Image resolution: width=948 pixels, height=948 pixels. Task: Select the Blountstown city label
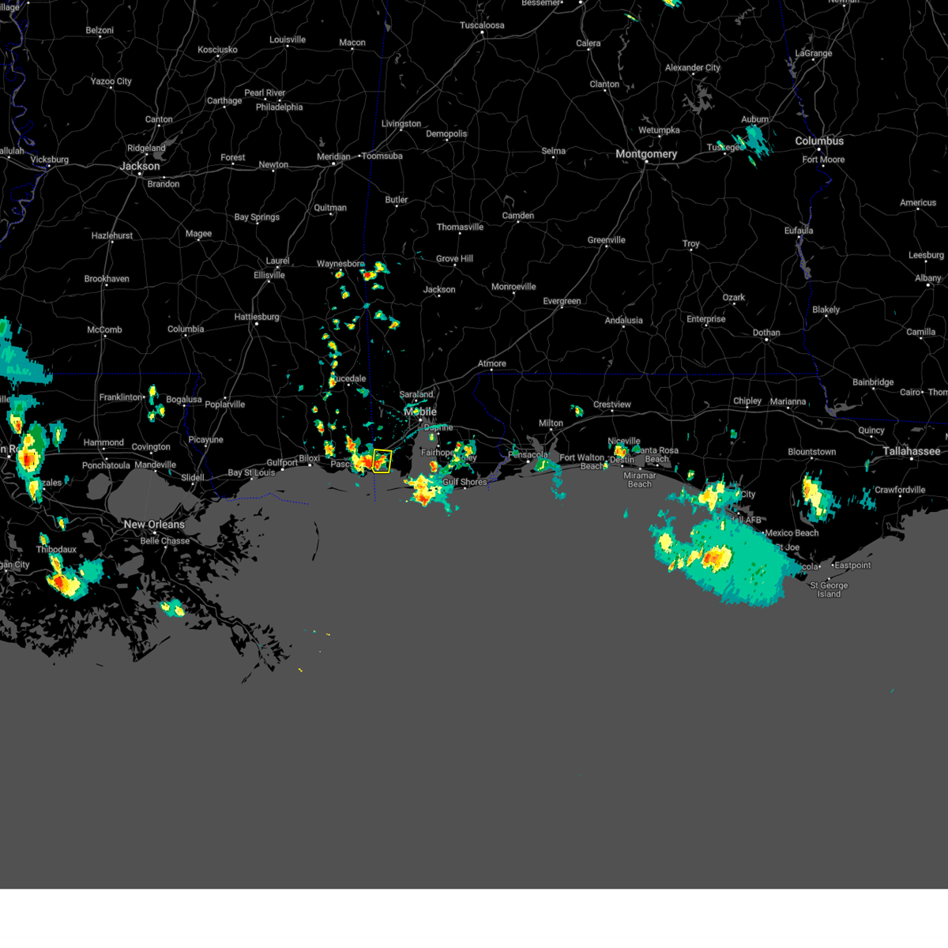(811, 452)
